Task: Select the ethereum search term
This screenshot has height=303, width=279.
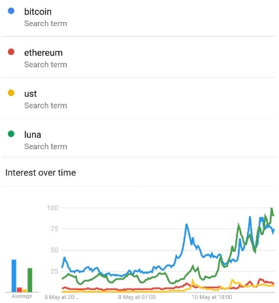Action: pyautogui.click(x=139, y=57)
